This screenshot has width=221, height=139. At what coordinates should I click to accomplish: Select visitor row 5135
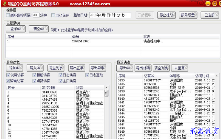tap(166, 80)
